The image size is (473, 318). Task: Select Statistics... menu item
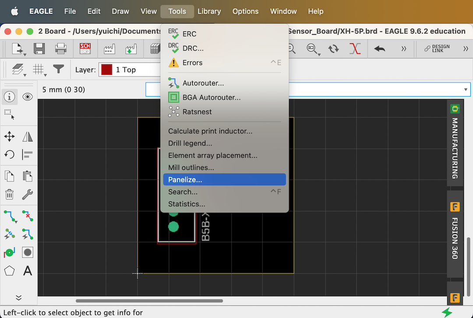(224, 204)
